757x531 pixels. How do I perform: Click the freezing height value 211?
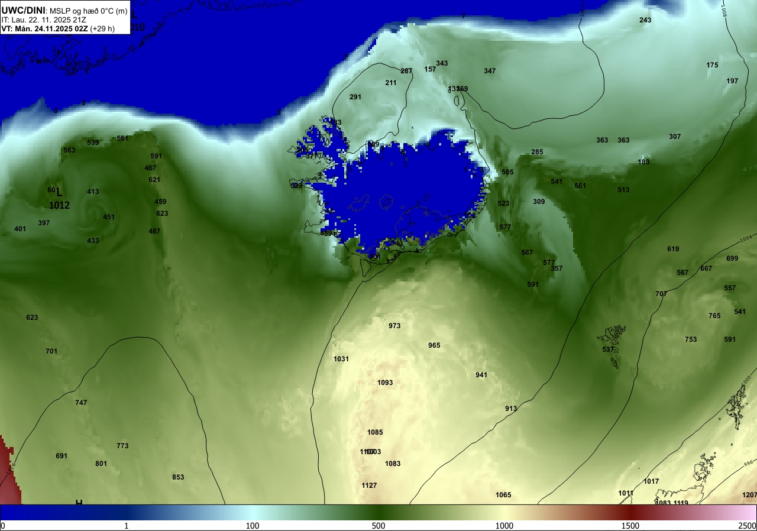tap(391, 83)
